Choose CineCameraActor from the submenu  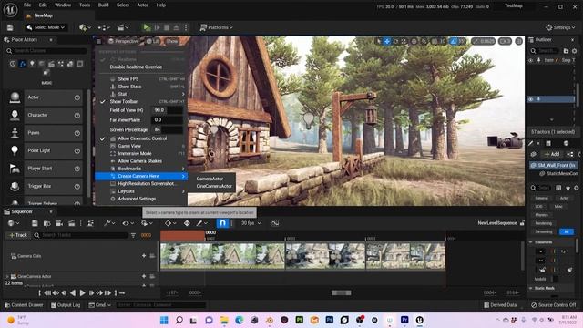[x=214, y=186]
